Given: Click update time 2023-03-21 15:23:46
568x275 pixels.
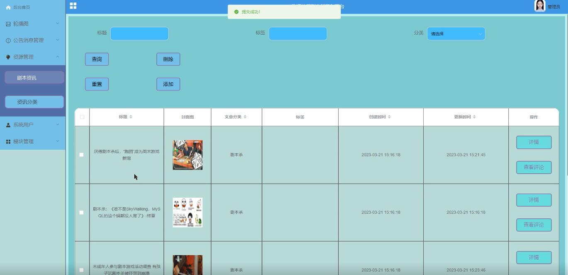Looking at the screenshot, I should 466,270.
